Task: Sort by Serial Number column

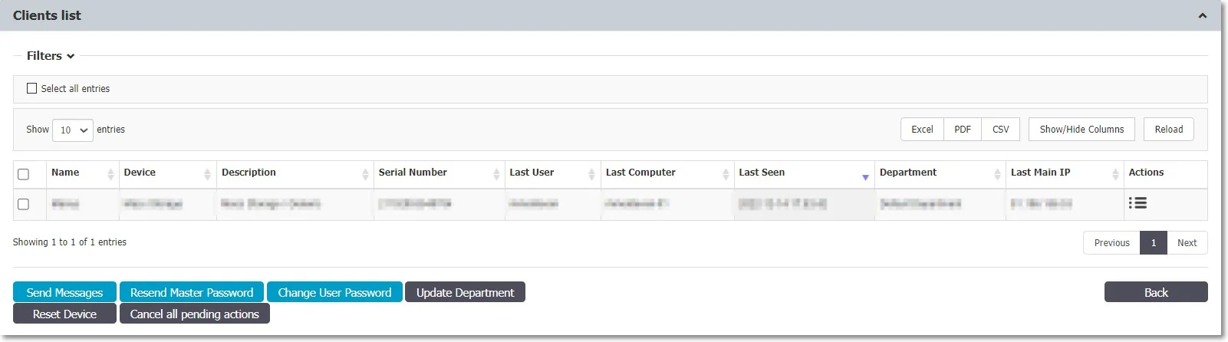Action: pos(440,173)
